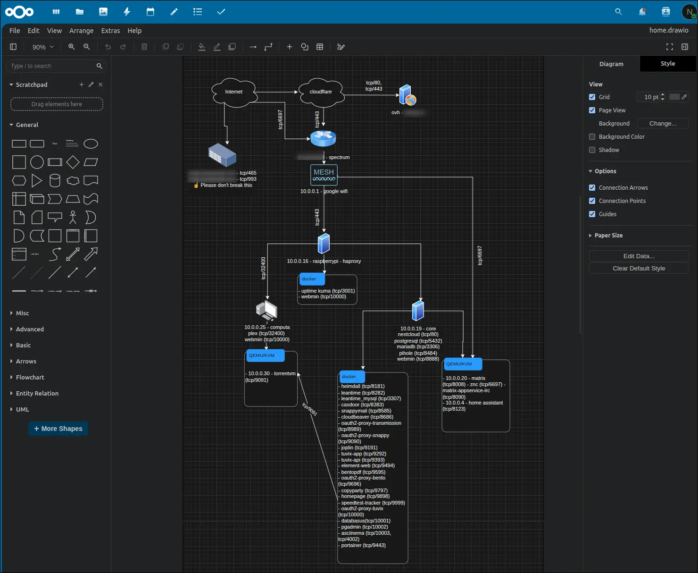Click the Clear Default Style button
This screenshot has width=698, height=573.
pyautogui.click(x=639, y=268)
